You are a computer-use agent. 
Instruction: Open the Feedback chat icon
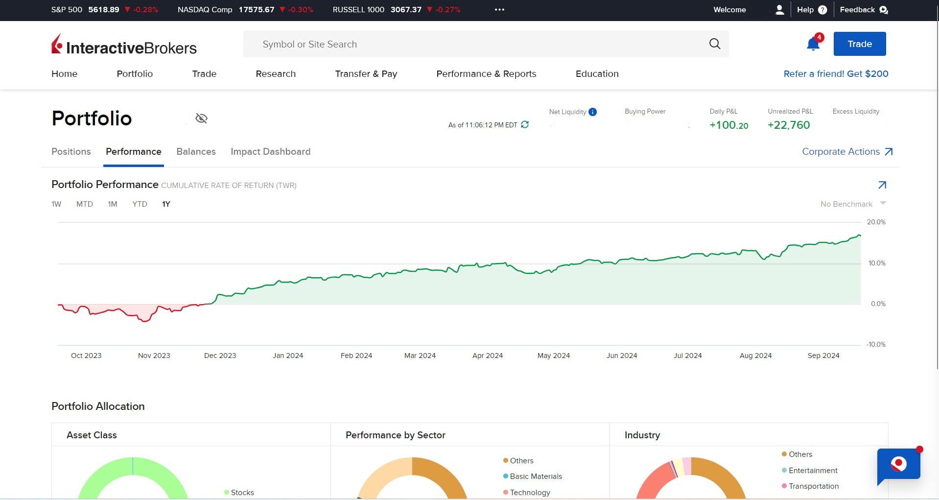[883, 10]
